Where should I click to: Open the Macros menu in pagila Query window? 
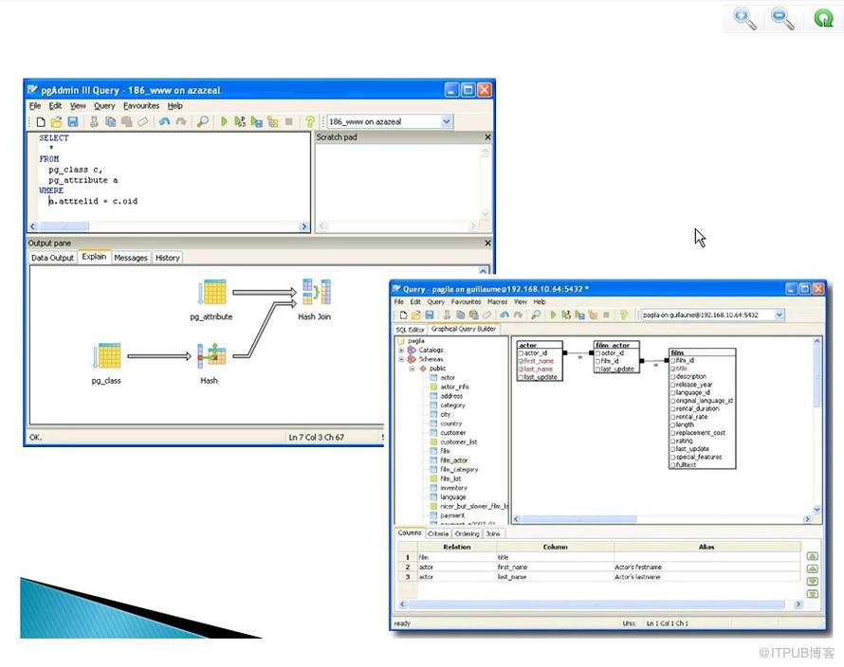497,302
